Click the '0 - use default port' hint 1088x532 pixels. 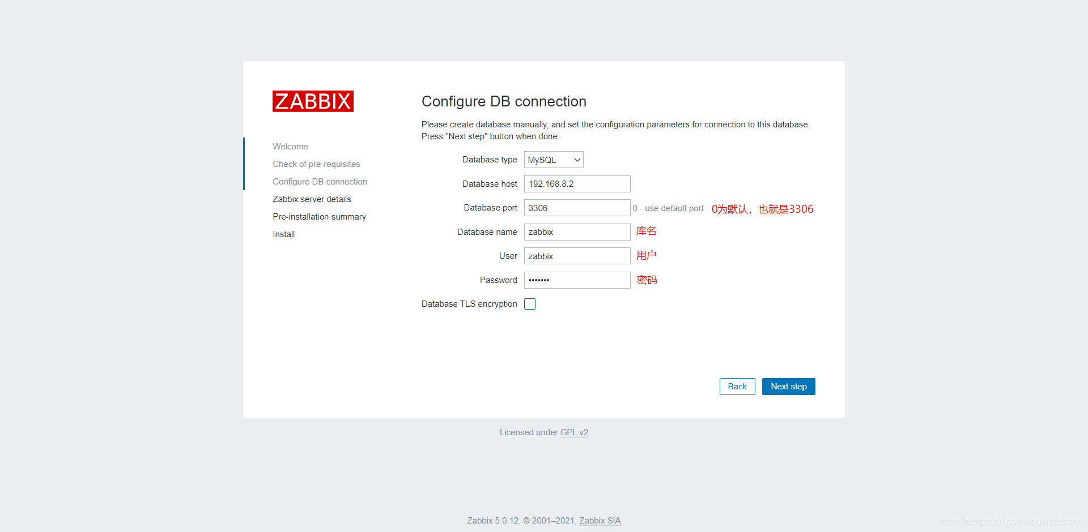(x=668, y=208)
